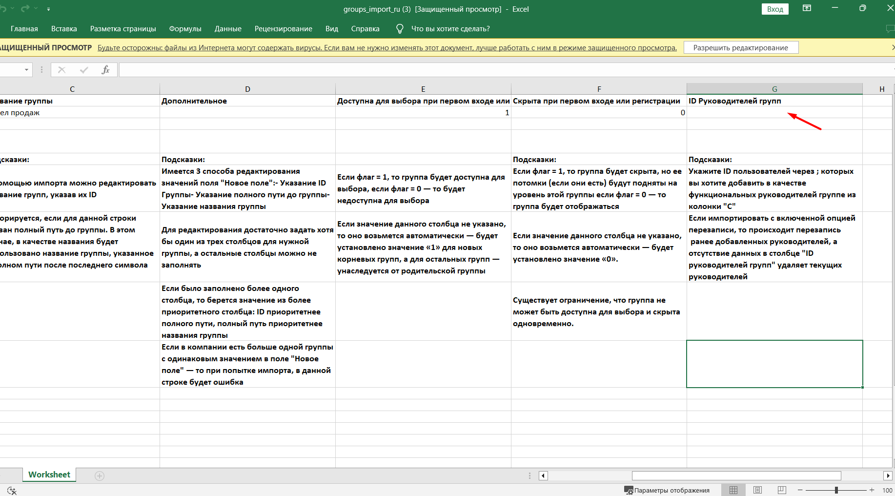This screenshot has width=895, height=496.
Task: Click the zoom out minus icon
Action: 800,490
